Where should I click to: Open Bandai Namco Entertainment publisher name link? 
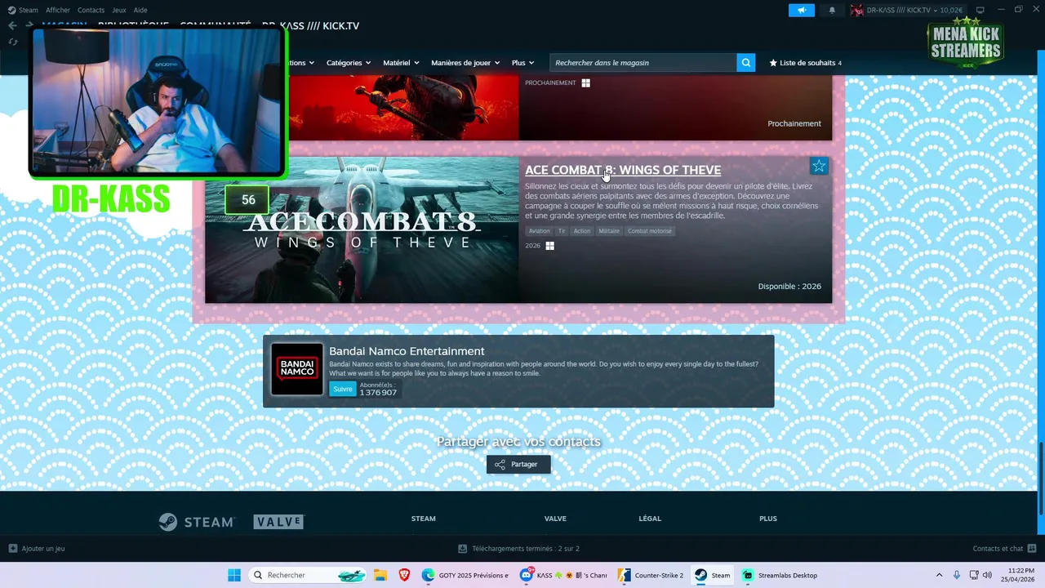[407, 351]
